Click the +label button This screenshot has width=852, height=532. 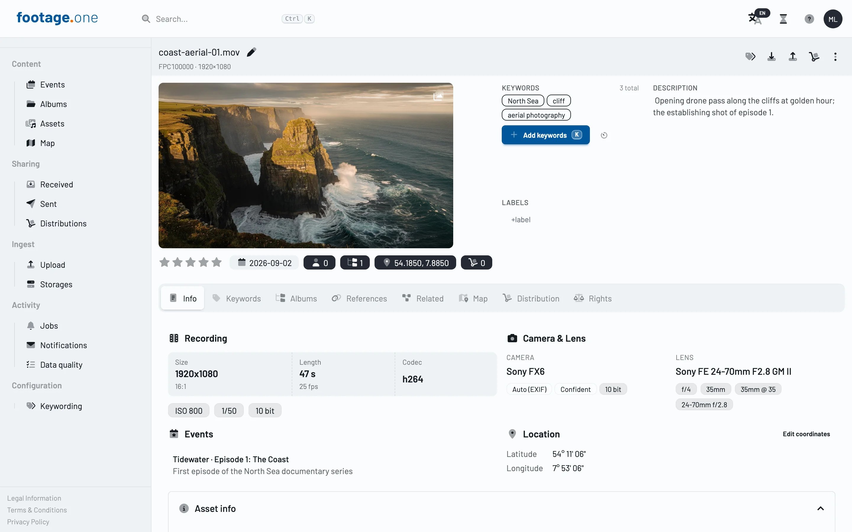click(x=521, y=220)
